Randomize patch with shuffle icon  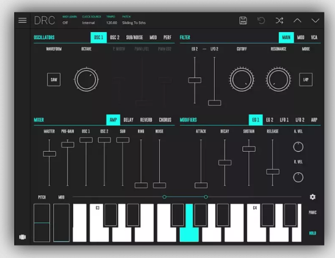(279, 20)
